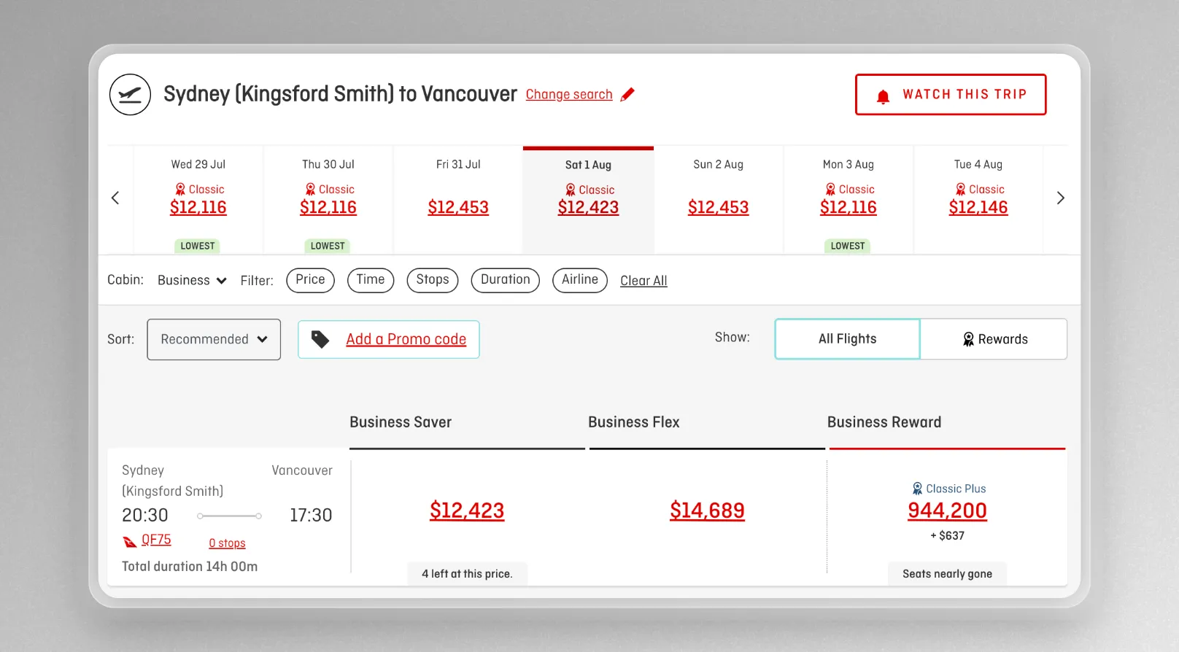Open the Stops filter

coord(433,280)
